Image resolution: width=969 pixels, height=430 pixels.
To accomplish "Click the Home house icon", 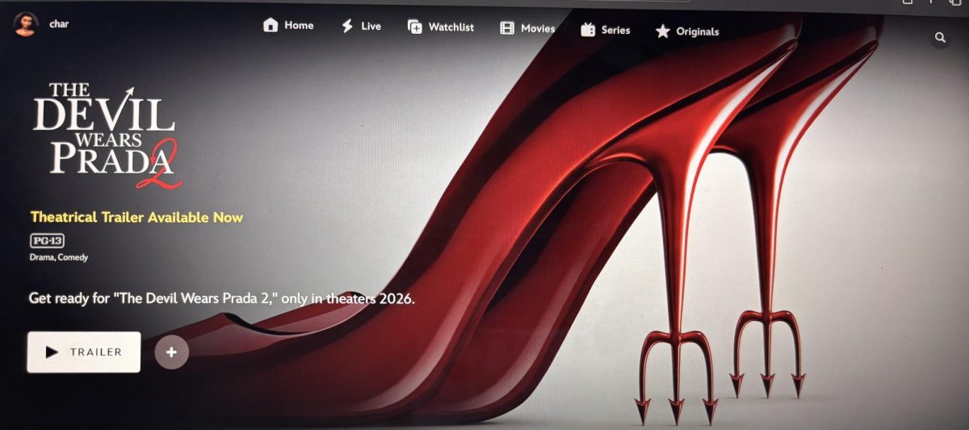I will 271,26.
